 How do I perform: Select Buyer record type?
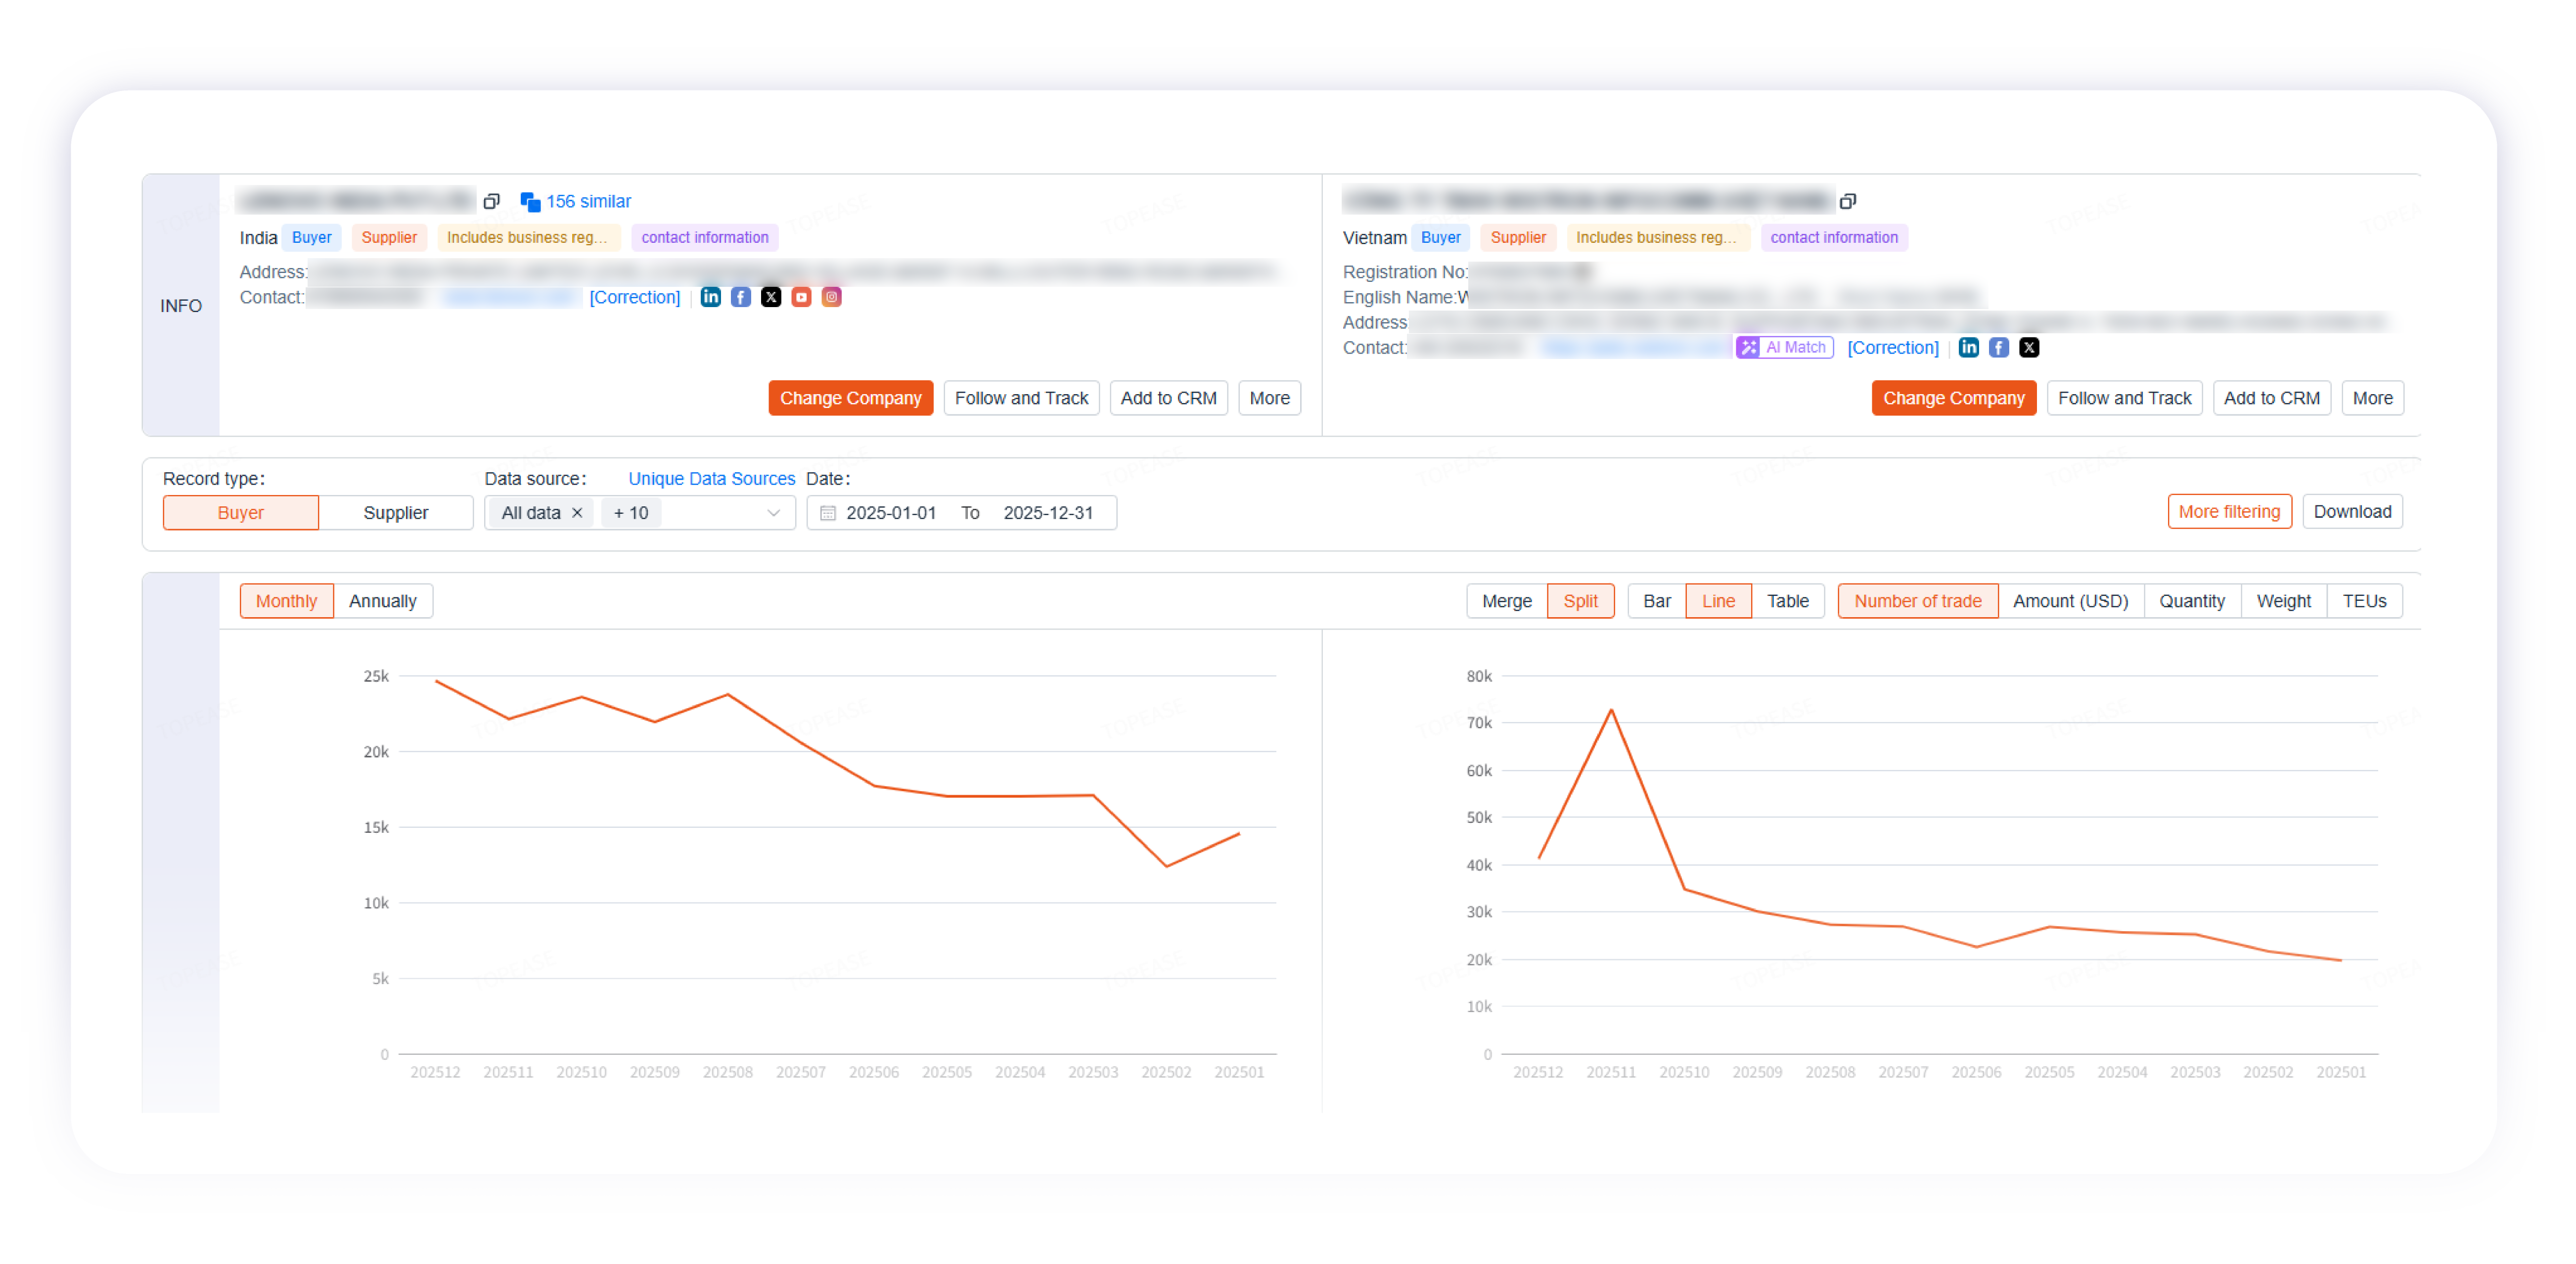pyautogui.click(x=240, y=513)
